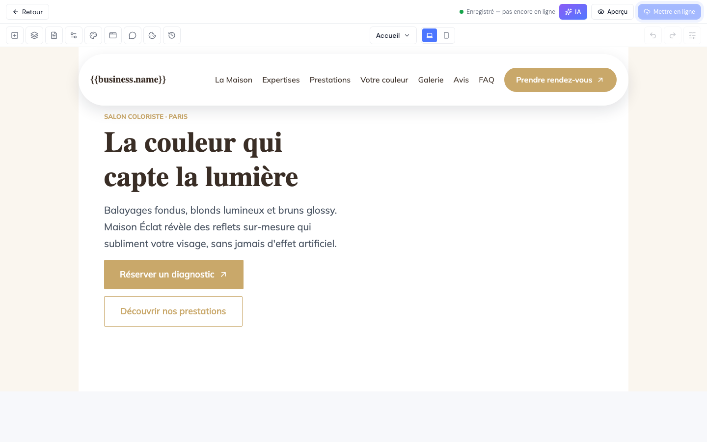This screenshot has width=707, height=442.
Task: Click the 'Balayages fondus' paragraph text
Action: click(220, 227)
